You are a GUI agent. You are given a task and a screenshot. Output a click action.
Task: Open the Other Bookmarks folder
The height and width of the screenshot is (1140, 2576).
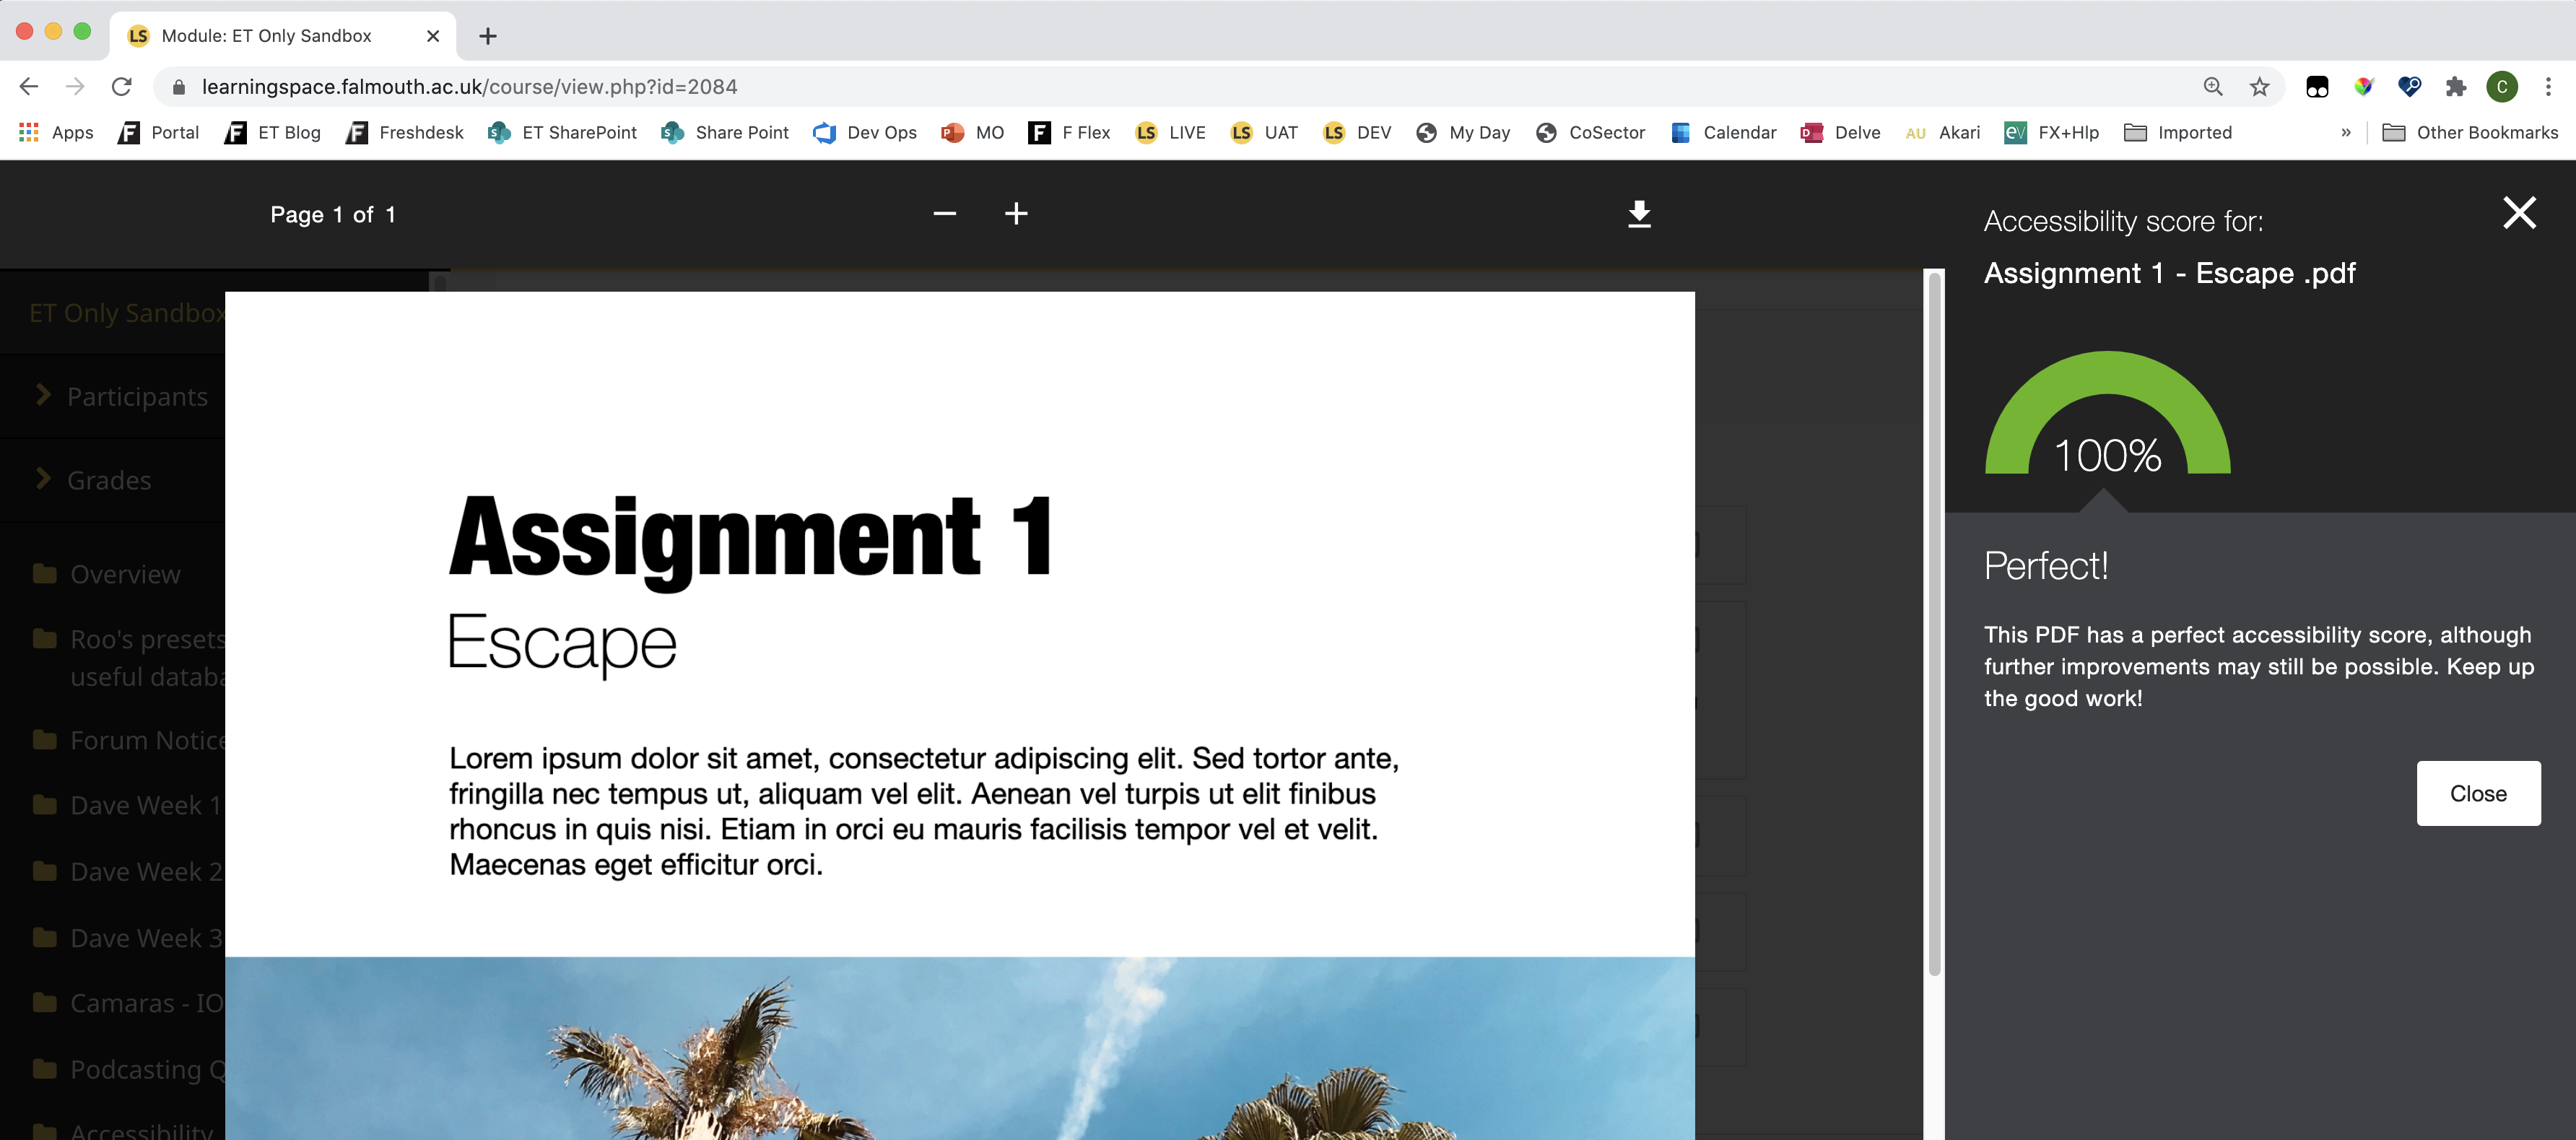[x=2470, y=132]
